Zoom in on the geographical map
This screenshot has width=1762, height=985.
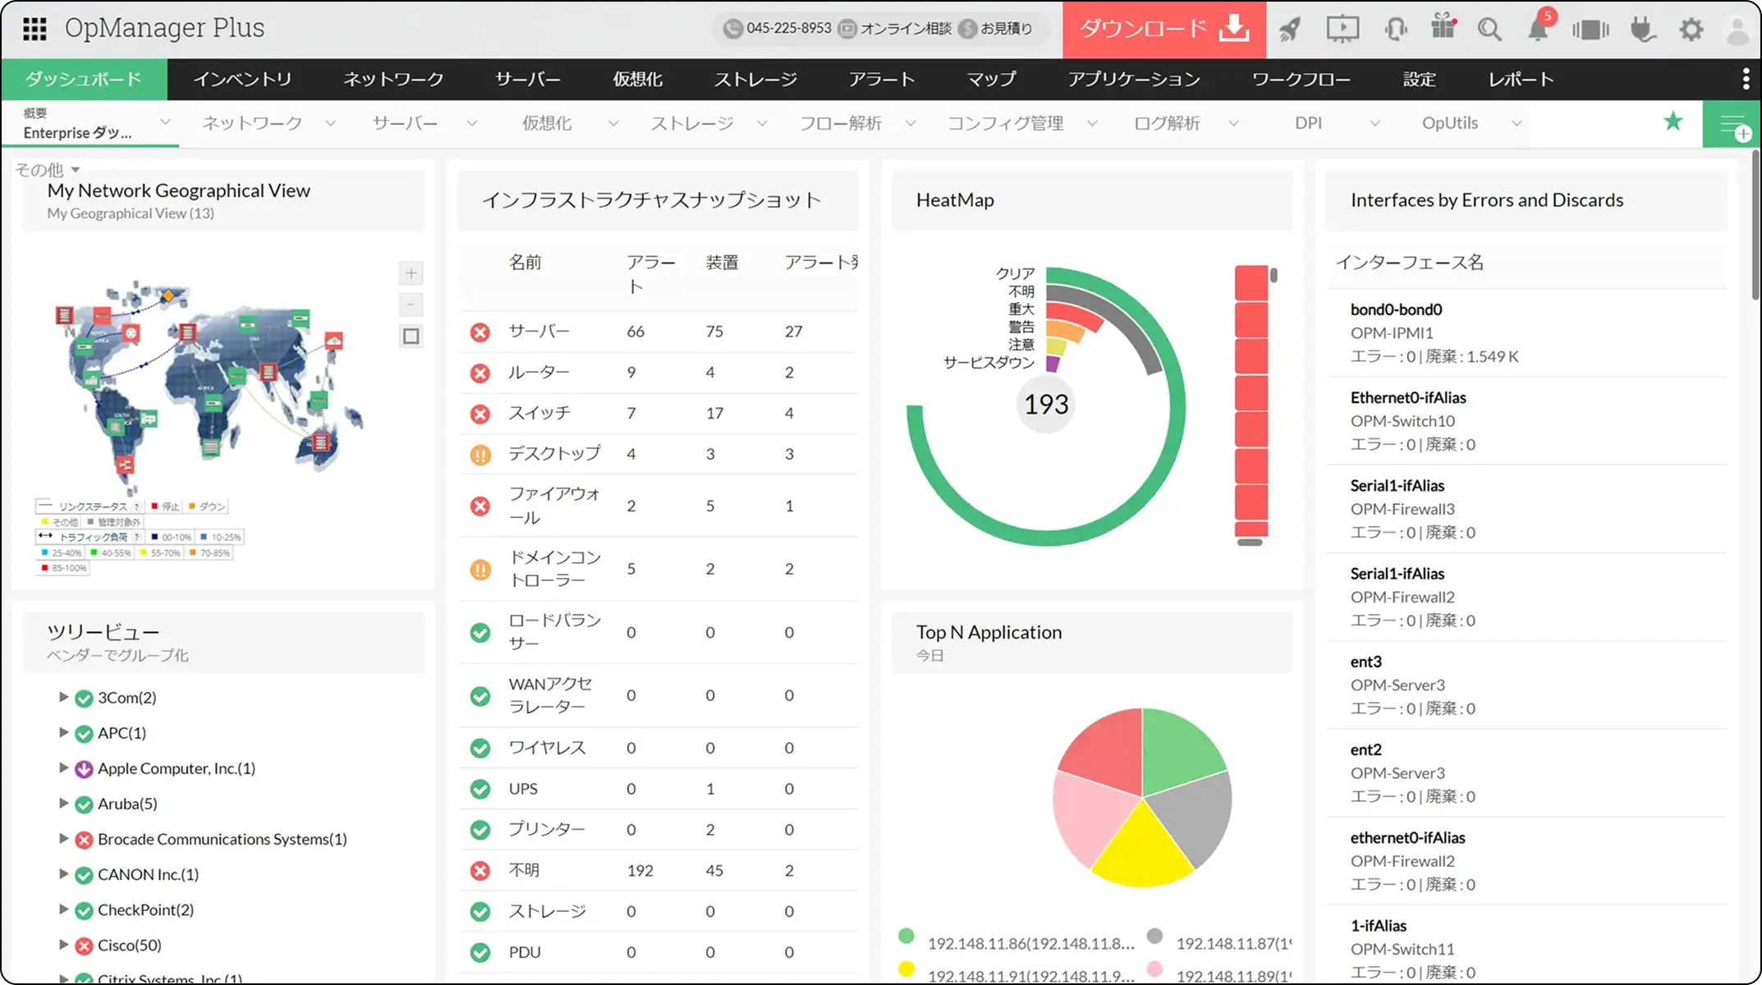411,273
